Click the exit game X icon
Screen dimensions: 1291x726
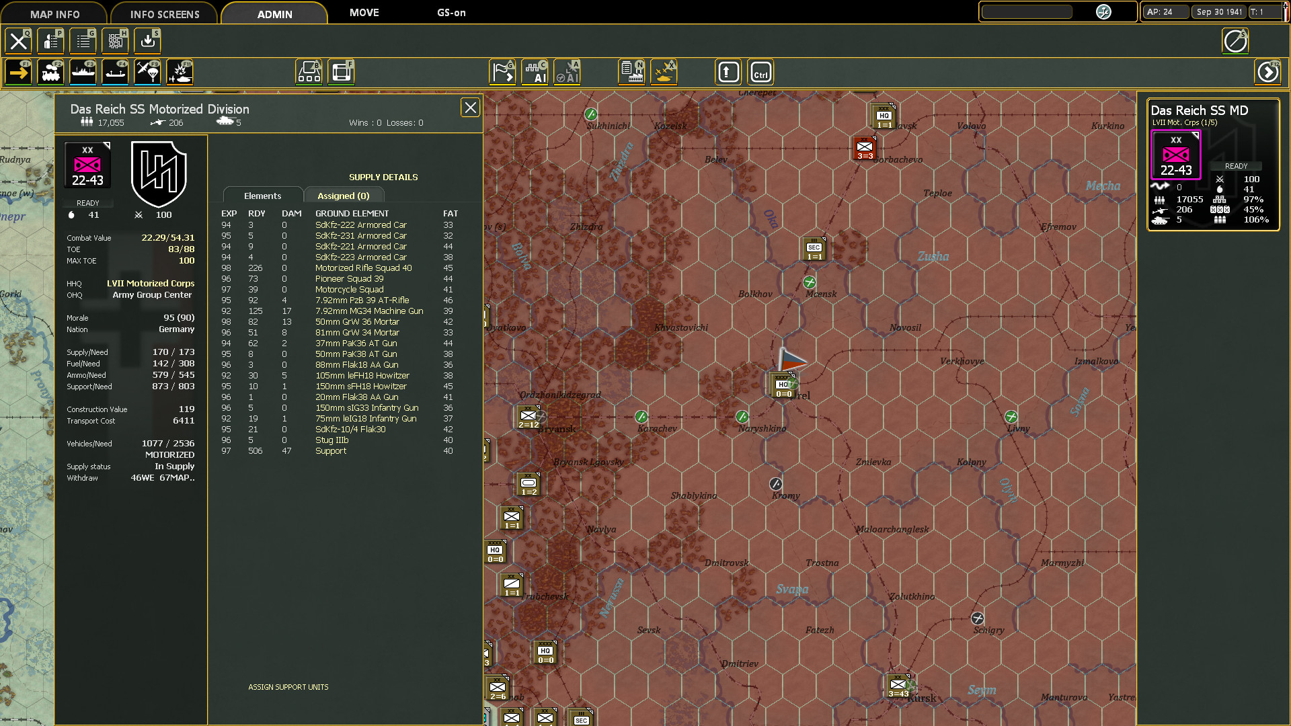19,41
